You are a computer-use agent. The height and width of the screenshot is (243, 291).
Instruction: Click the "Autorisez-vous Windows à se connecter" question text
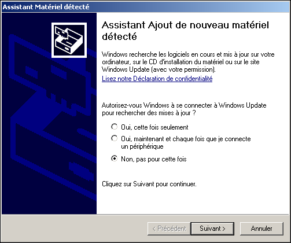184,109
